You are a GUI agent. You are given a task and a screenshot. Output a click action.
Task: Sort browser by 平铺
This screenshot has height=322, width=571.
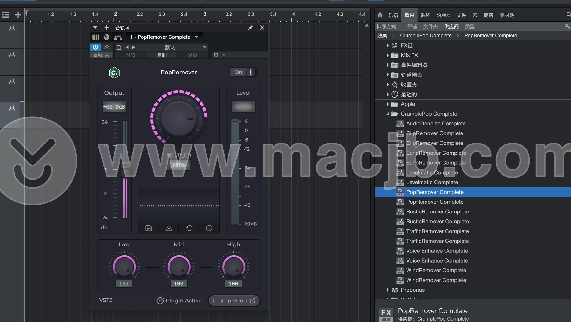point(412,26)
